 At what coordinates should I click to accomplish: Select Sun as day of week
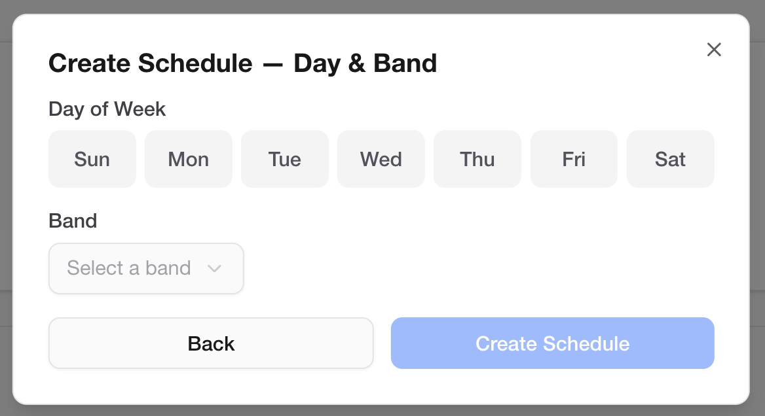pos(92,159)
